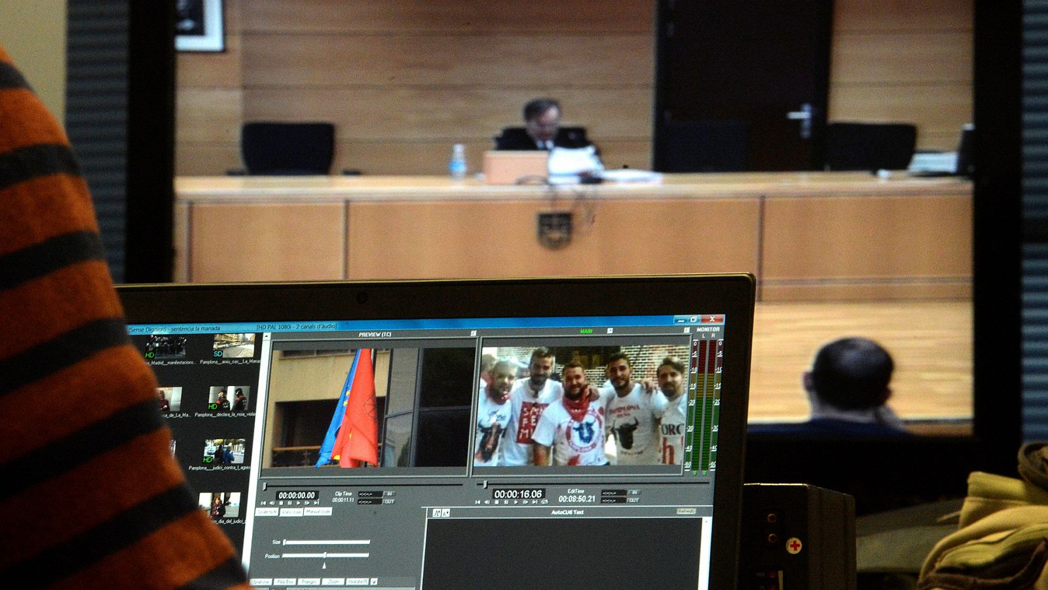Click the Position slider handle
1048x590 pixels.
[x=325, y=555]
